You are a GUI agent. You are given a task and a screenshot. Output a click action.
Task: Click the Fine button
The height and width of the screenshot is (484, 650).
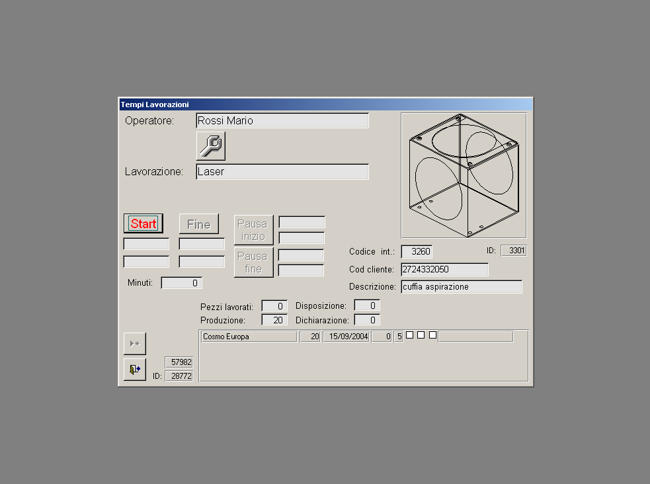coord(199,224)
